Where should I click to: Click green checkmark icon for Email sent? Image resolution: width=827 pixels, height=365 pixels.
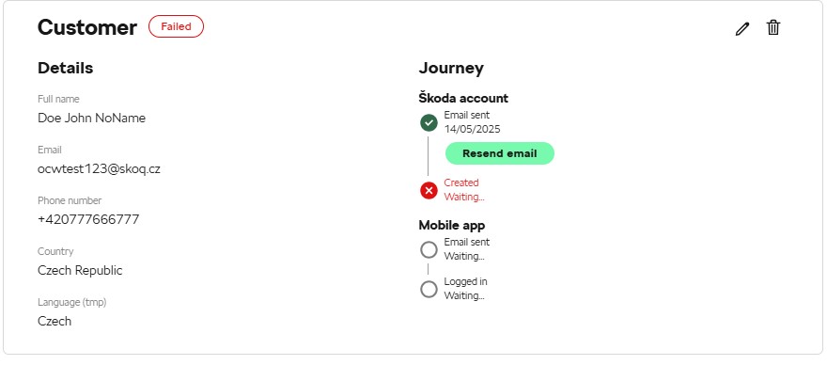429,123
